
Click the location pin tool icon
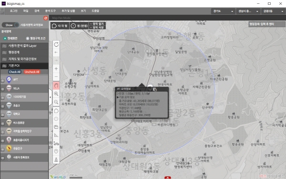[x=56, y=151]
